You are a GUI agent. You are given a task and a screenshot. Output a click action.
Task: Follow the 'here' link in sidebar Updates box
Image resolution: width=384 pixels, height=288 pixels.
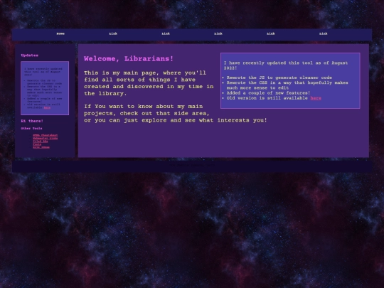point(47,107)
